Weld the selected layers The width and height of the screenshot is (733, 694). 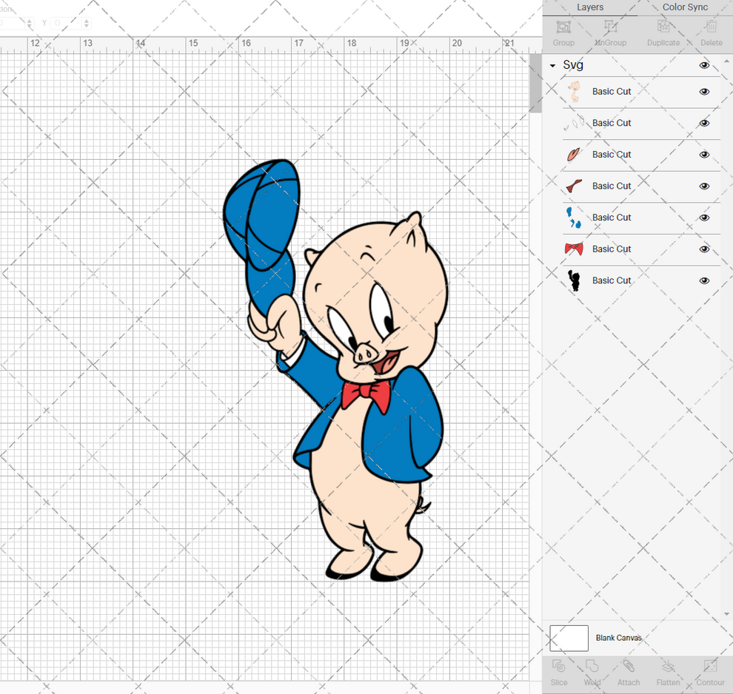click(x=592, y=672)
